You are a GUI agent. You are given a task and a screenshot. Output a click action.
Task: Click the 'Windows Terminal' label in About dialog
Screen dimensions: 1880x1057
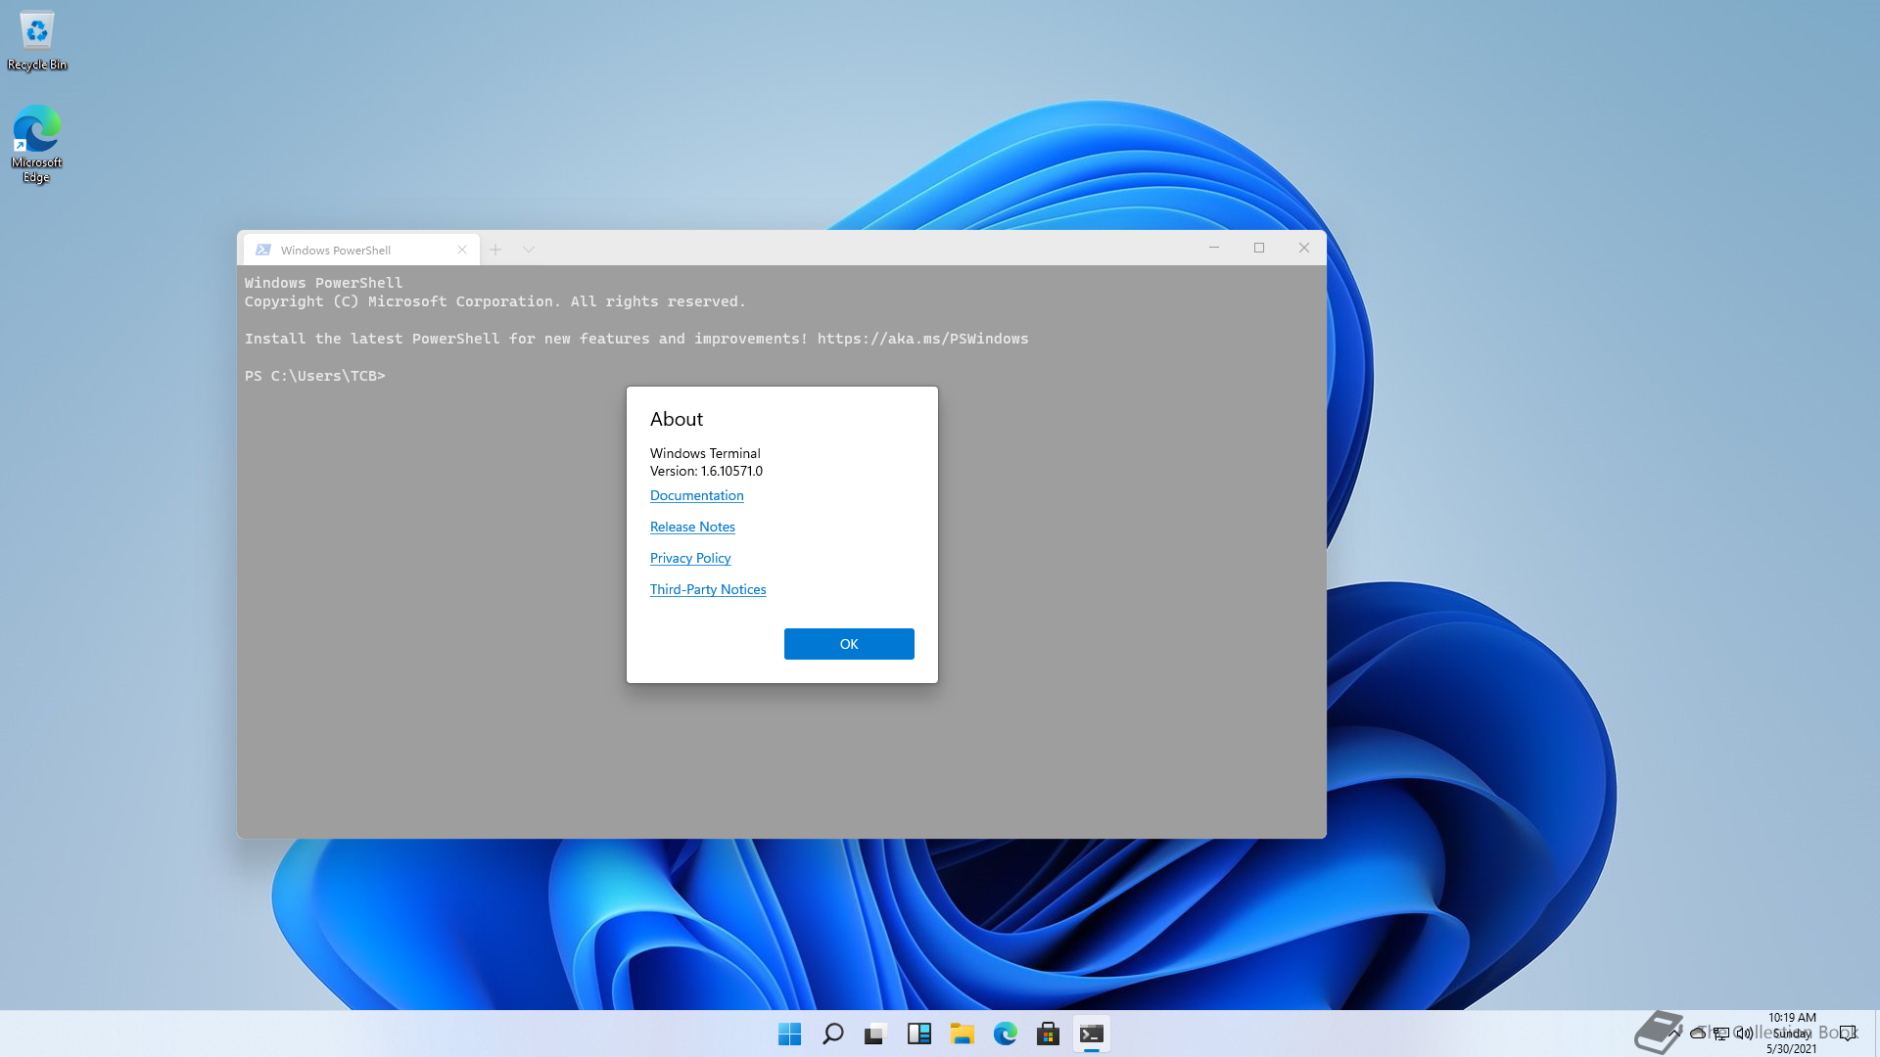[x=705, y=453]
